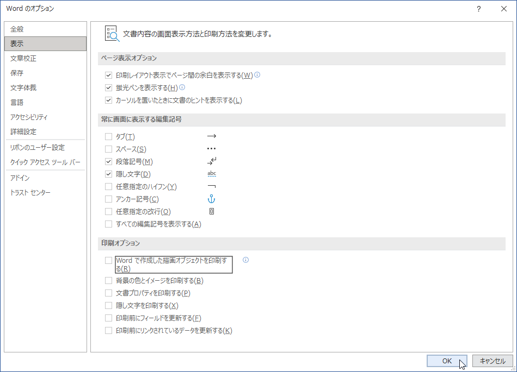This screenshot has width=517, height=372.
Task: Open the 言語 category
Action: [46, 102]
